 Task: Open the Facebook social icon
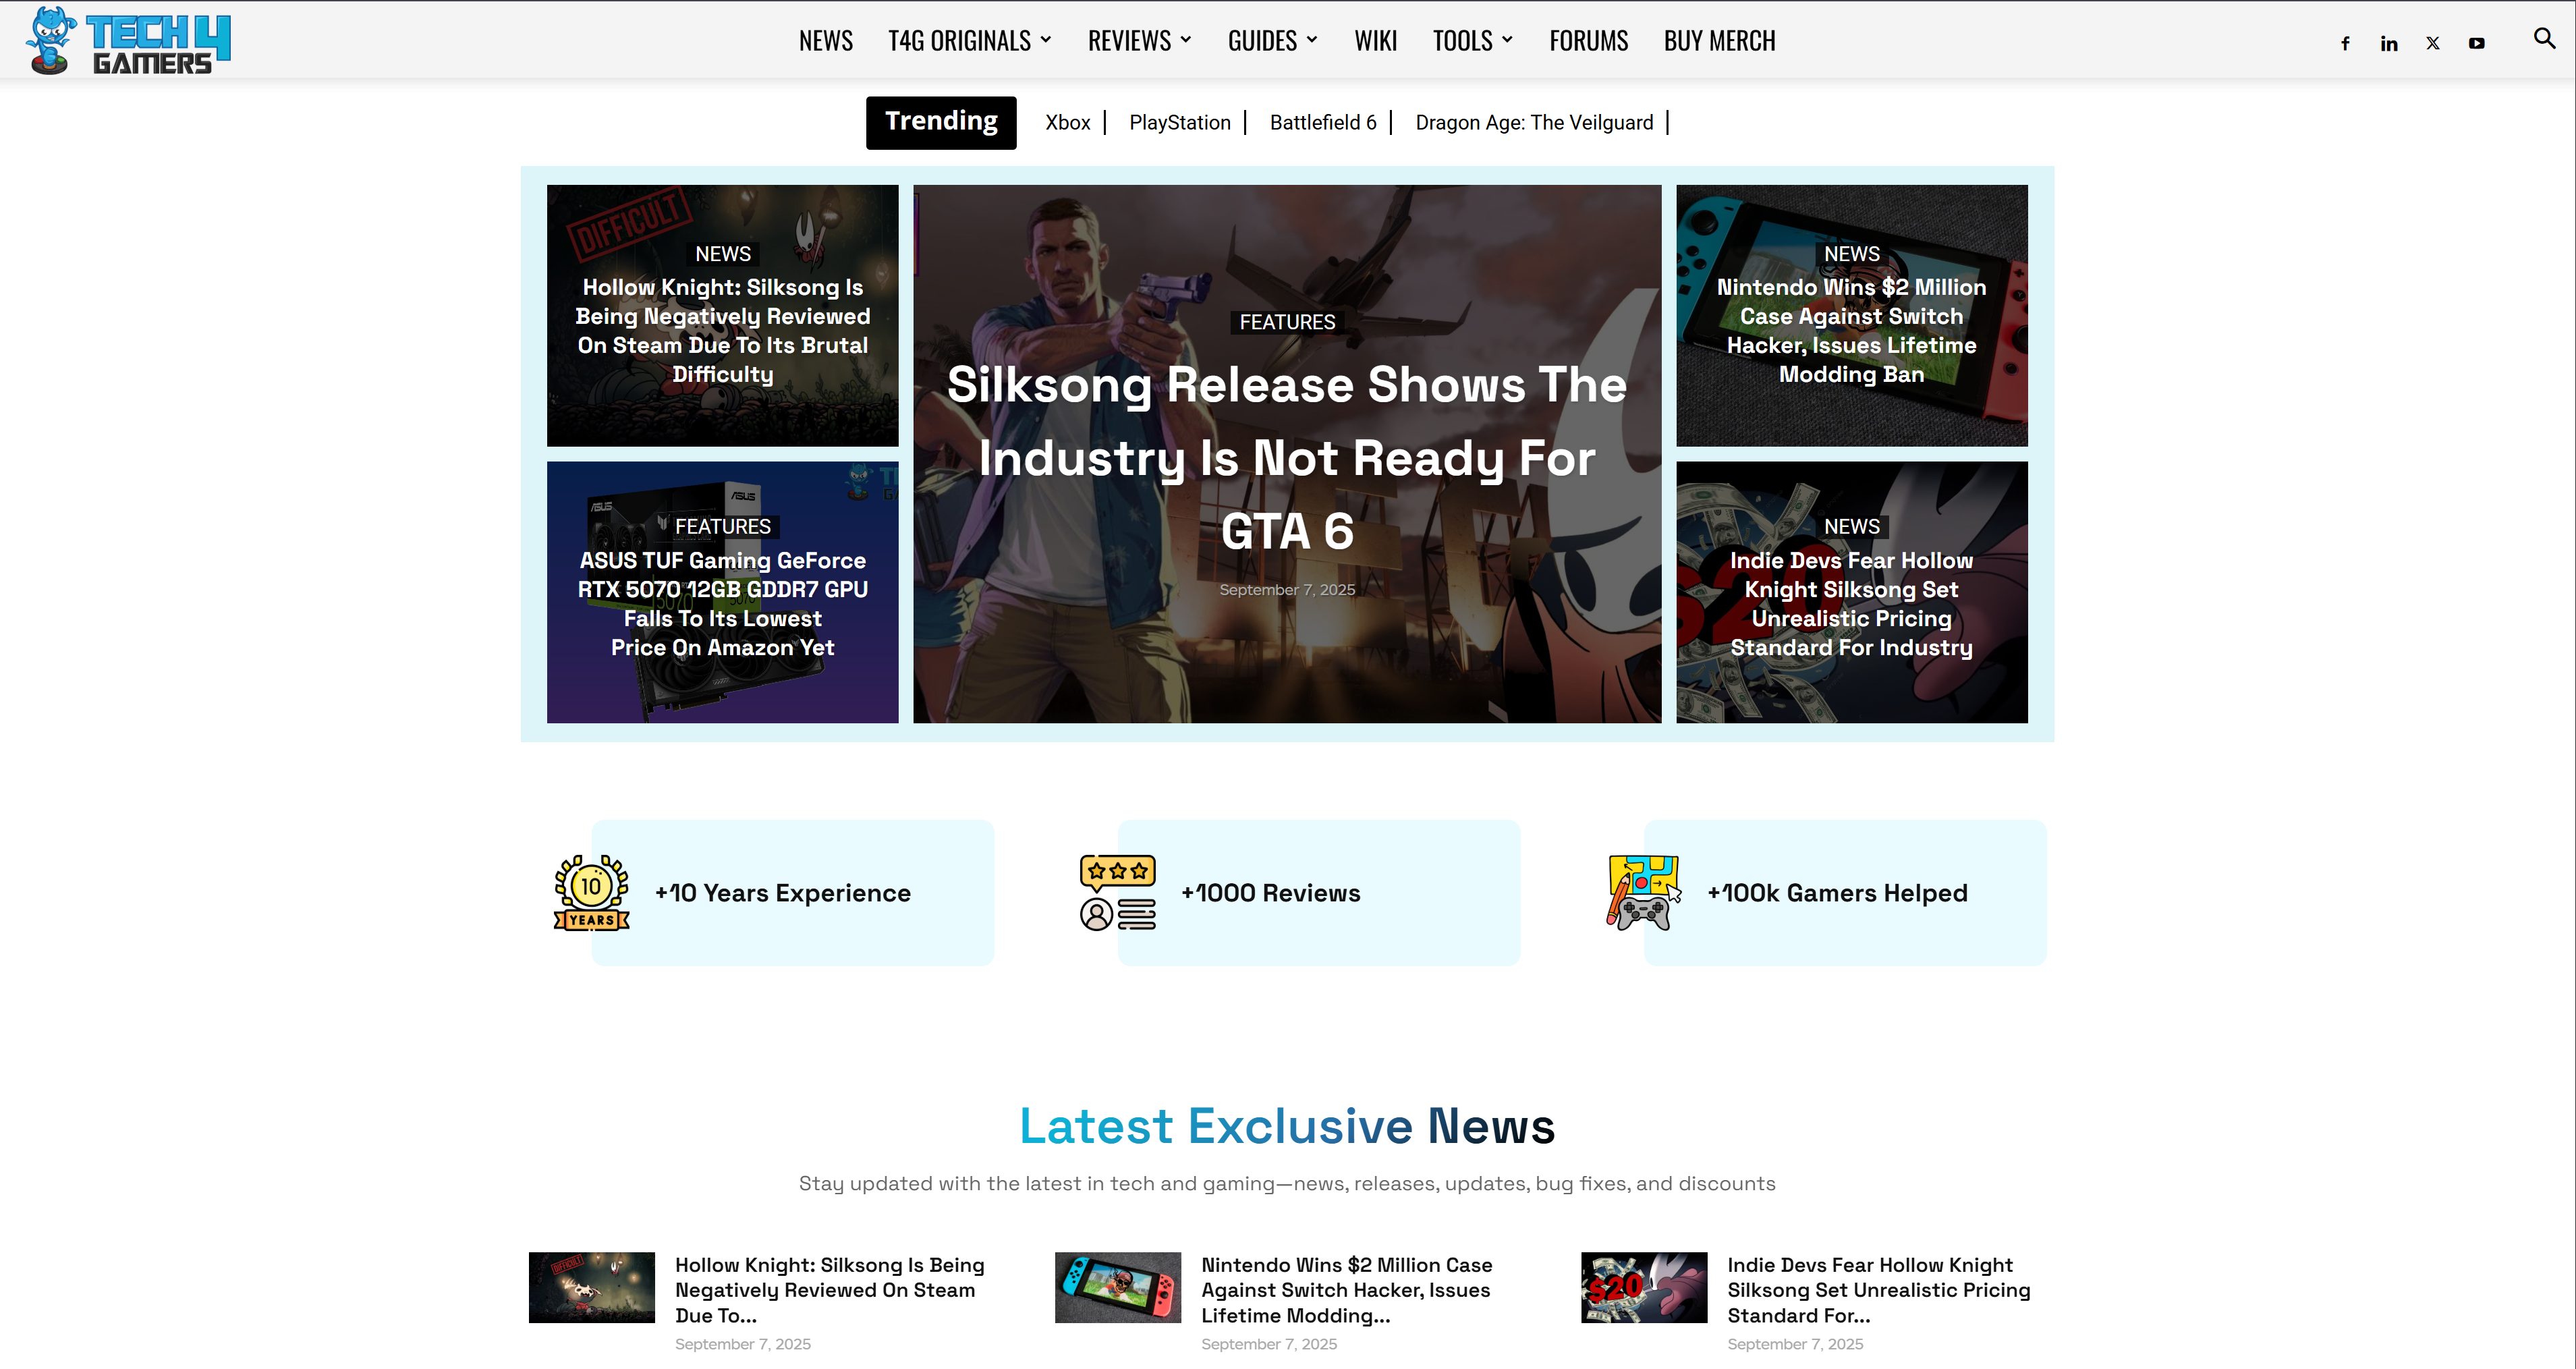click(2345, 43)
